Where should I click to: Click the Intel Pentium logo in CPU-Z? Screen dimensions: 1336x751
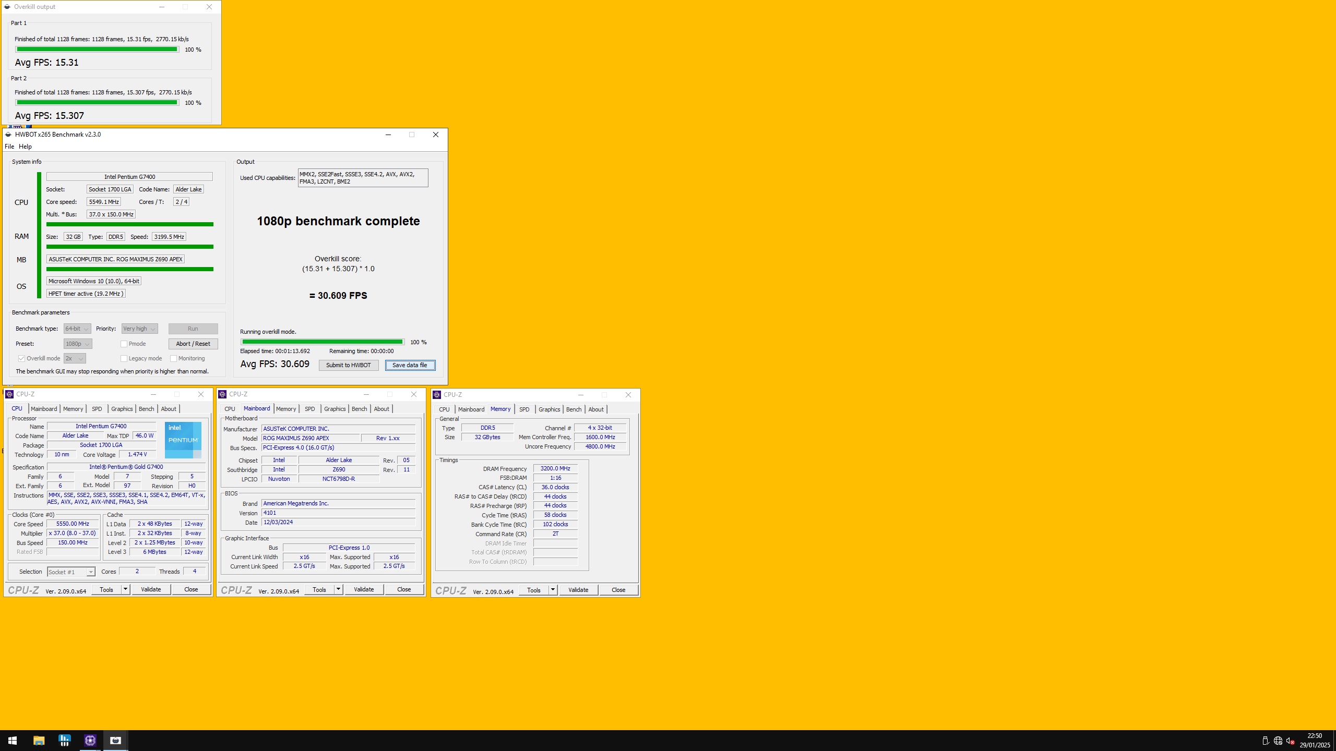pyautogui.click(x=183, y=440)
